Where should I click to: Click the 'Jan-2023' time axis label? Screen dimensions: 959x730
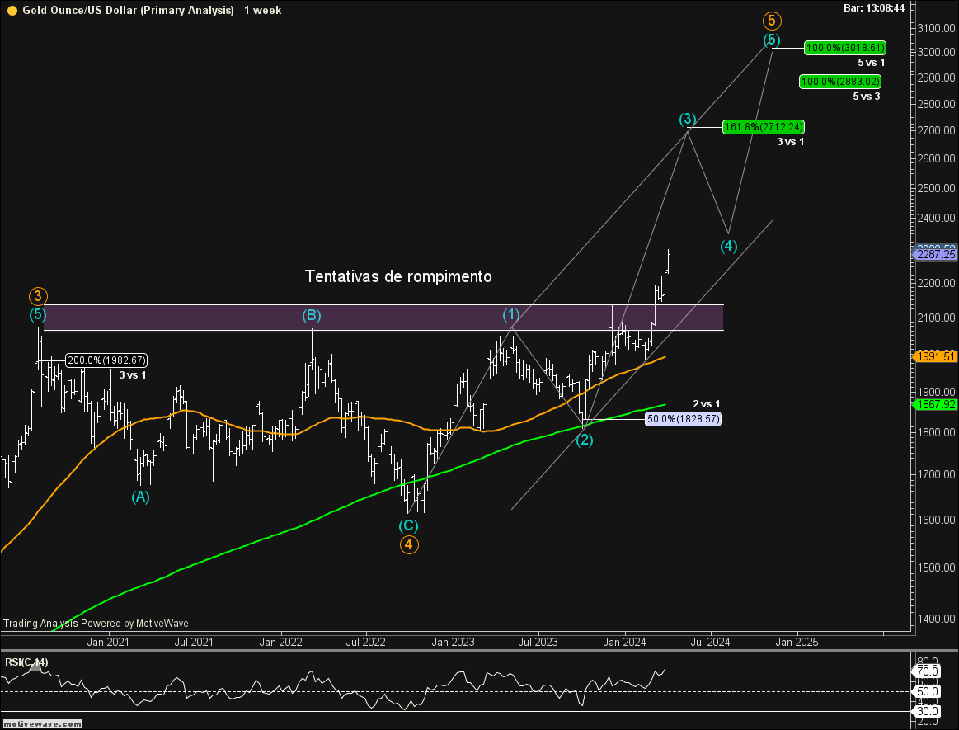[x=454, y=642]
